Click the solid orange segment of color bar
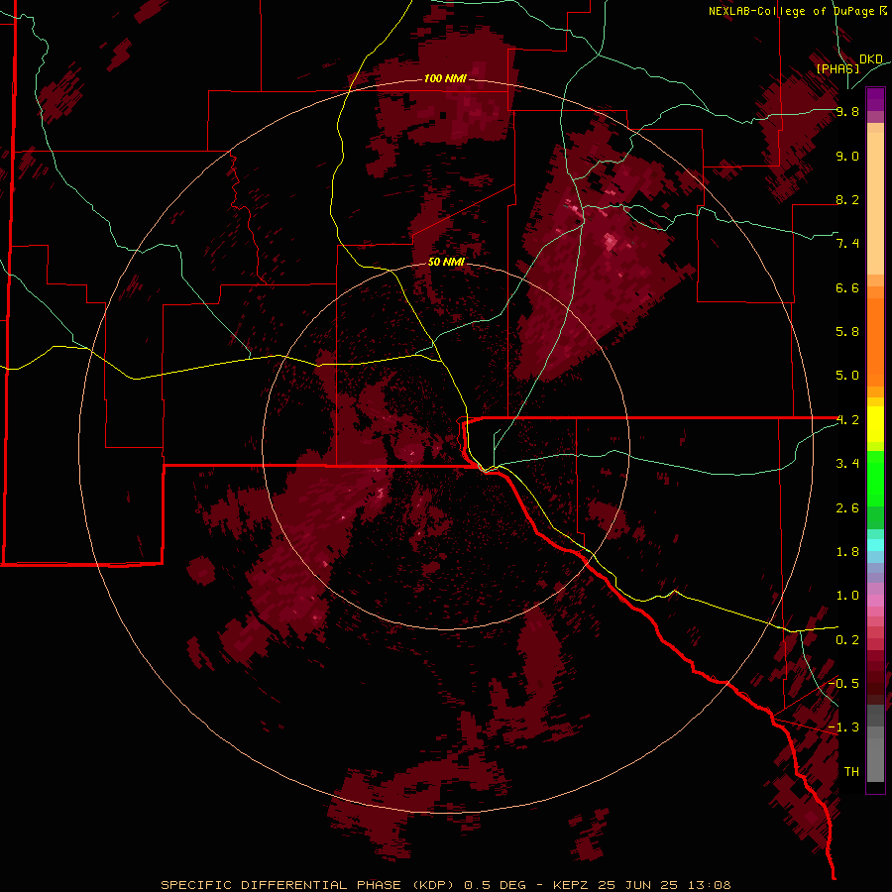Screen dimensions: 892x892 click(875, 341)
